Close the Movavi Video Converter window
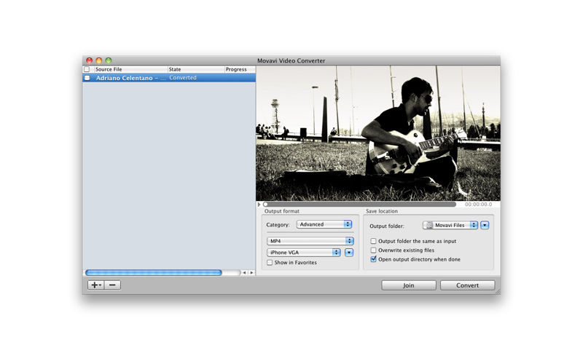583x364 pixels. (x=89, y=60)
